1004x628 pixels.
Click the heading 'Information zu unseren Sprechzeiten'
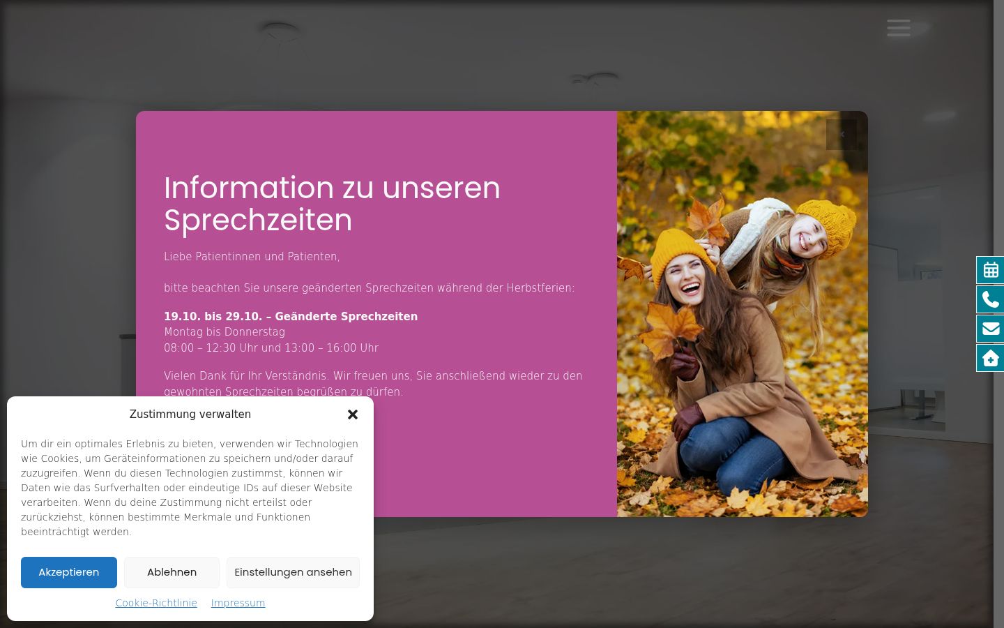click(332, 204)
